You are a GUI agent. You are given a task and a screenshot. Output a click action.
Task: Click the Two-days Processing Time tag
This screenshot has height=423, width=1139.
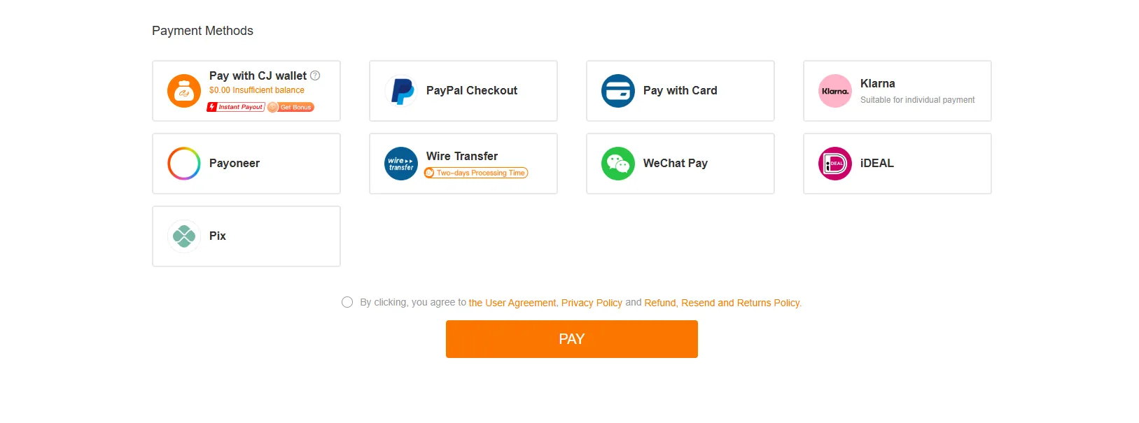(476, 173)
